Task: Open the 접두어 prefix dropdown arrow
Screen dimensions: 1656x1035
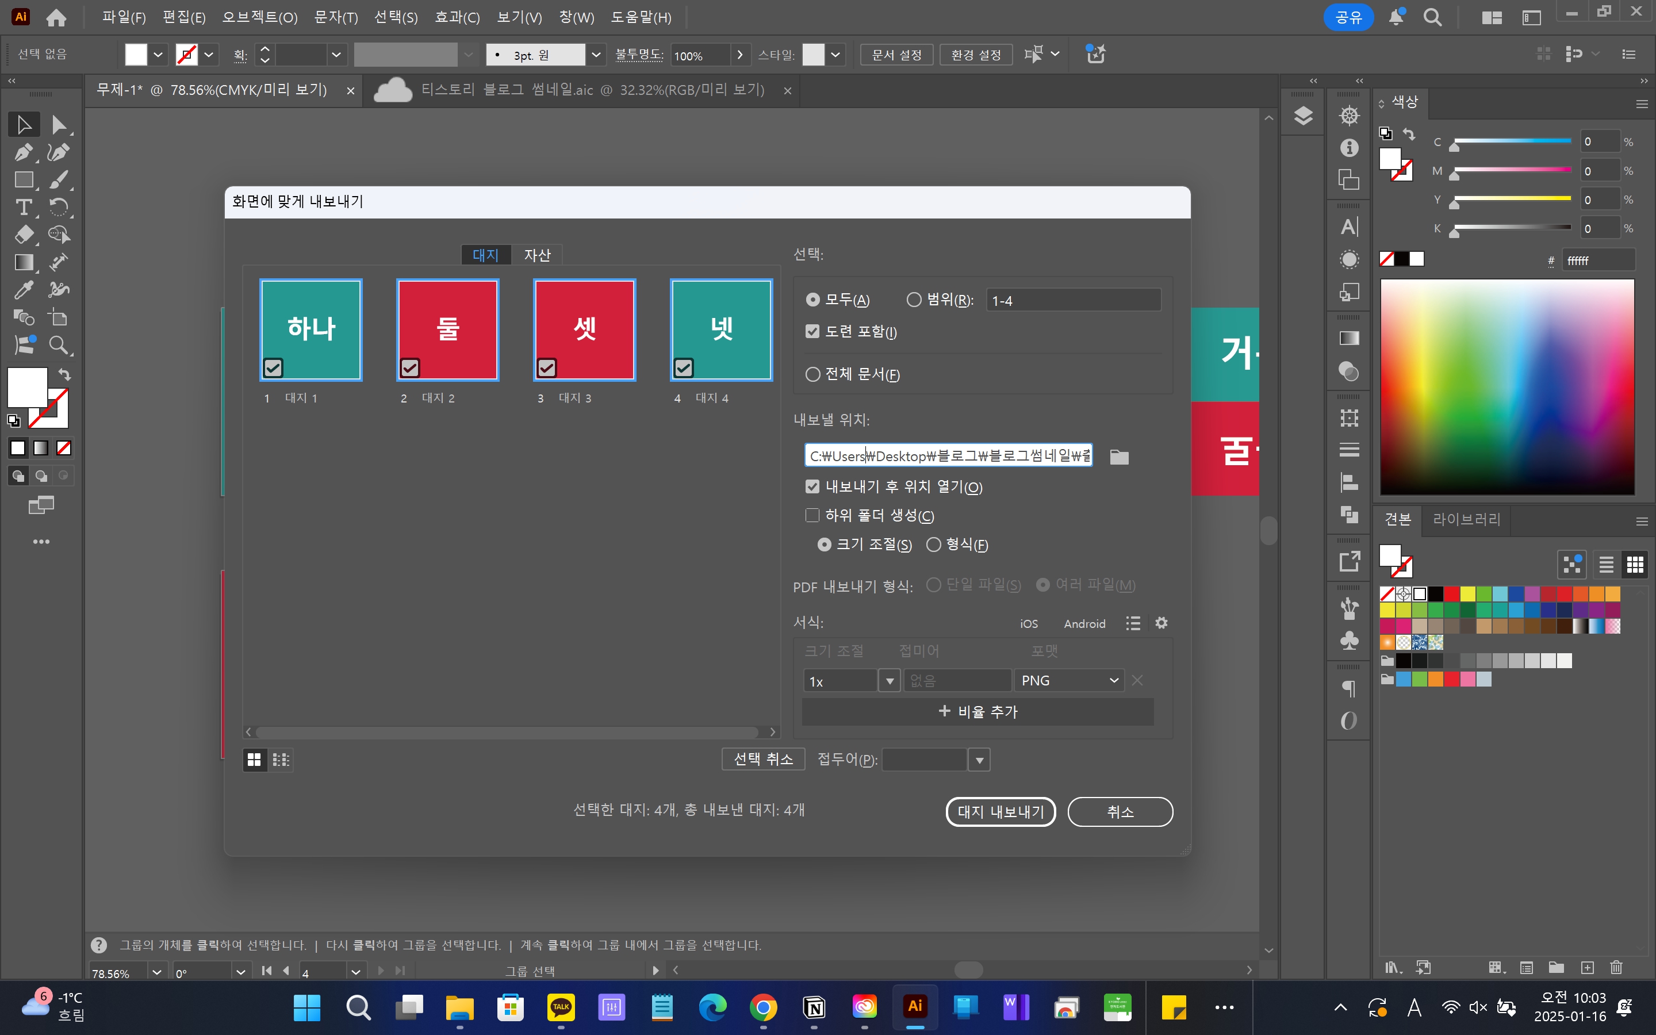Action: click(979, 760)
